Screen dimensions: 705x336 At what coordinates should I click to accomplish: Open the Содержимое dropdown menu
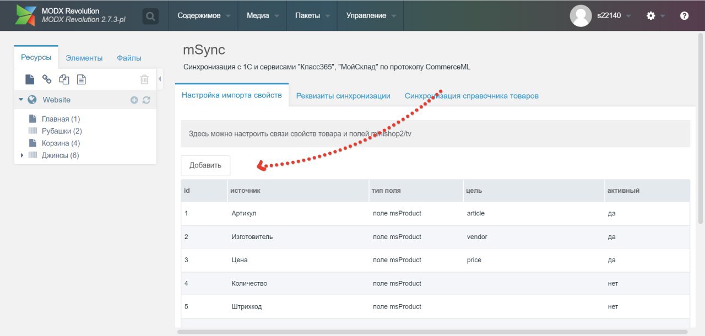204,15
